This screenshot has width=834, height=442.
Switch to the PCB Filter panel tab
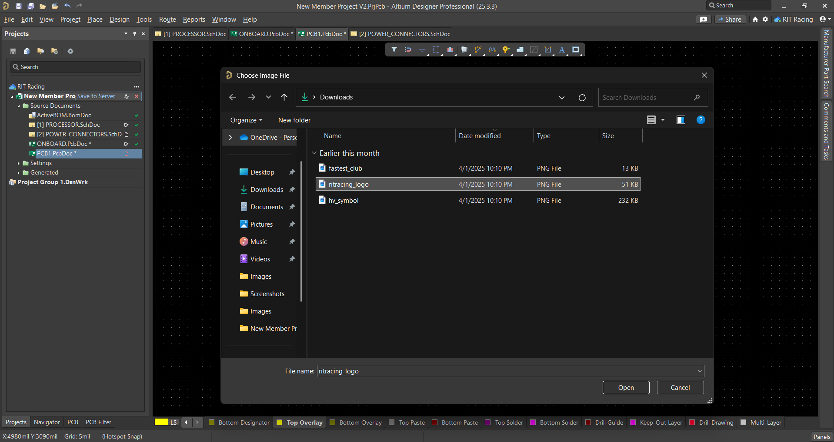(98, 422)
